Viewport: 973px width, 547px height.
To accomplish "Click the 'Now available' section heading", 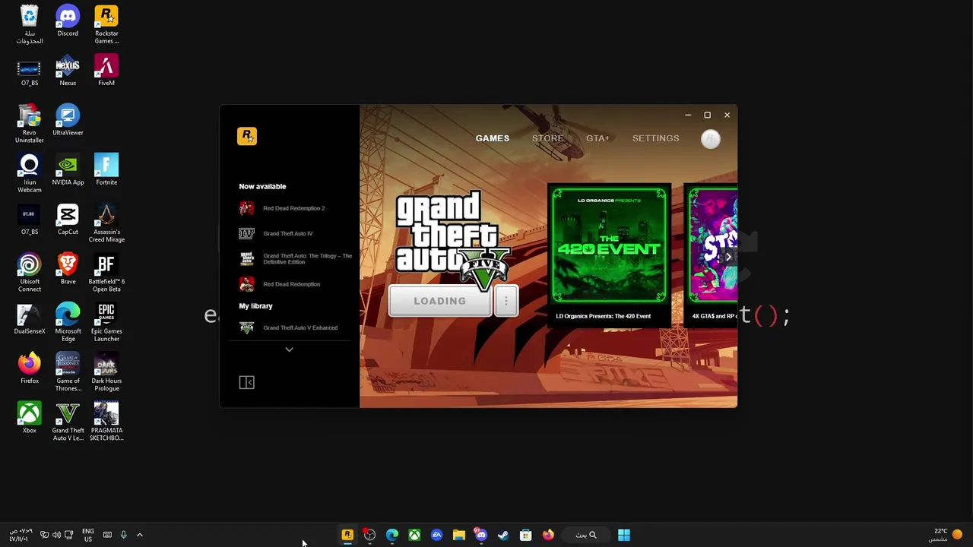I will 262,186.
